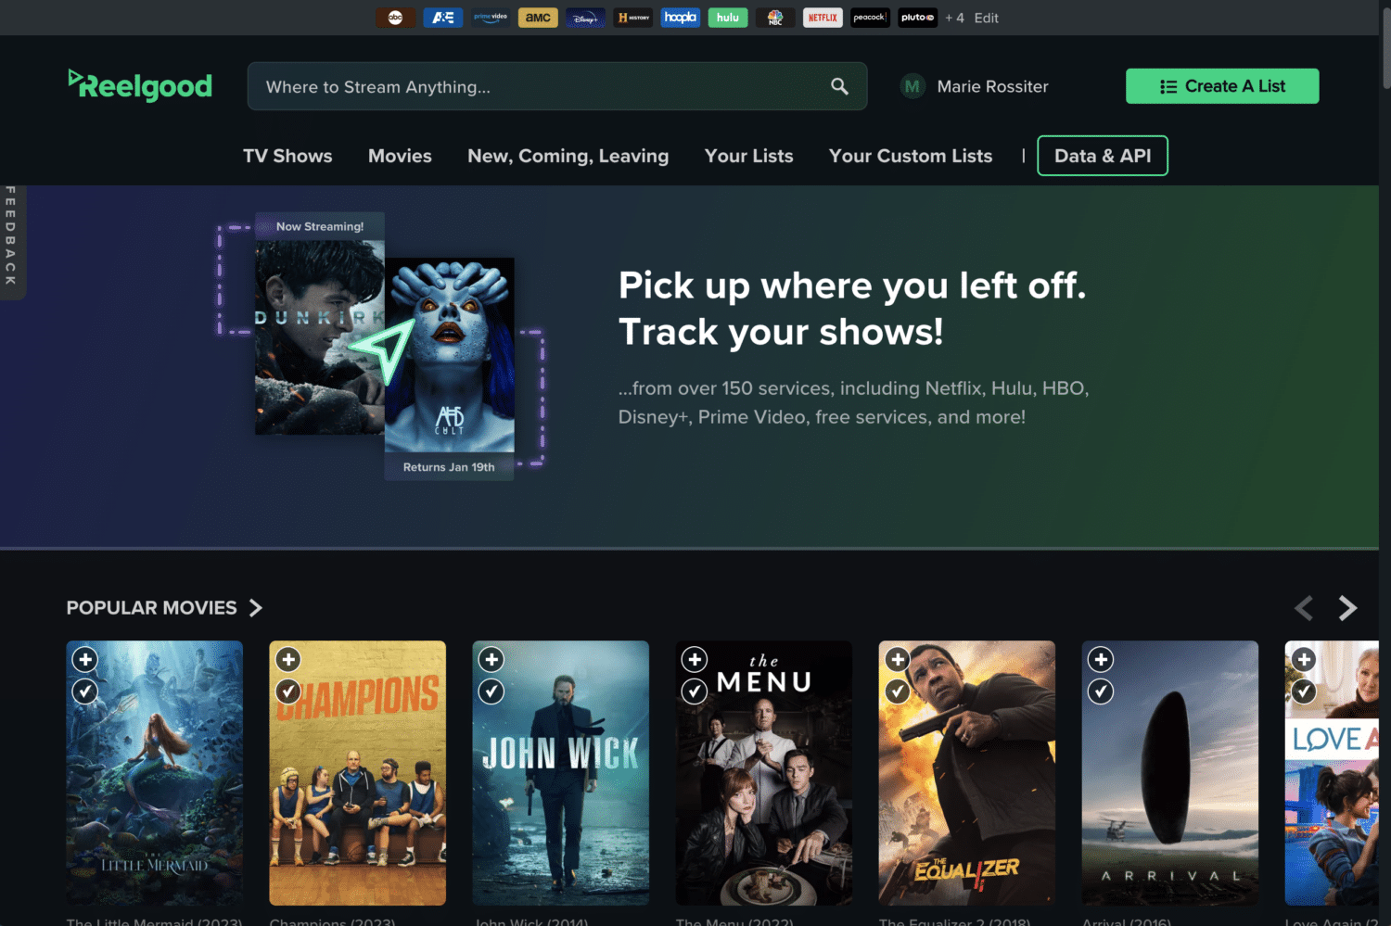Screen dimensions: 1391x926
Task: Click the search magnifier icon
Action: point(839,86)
